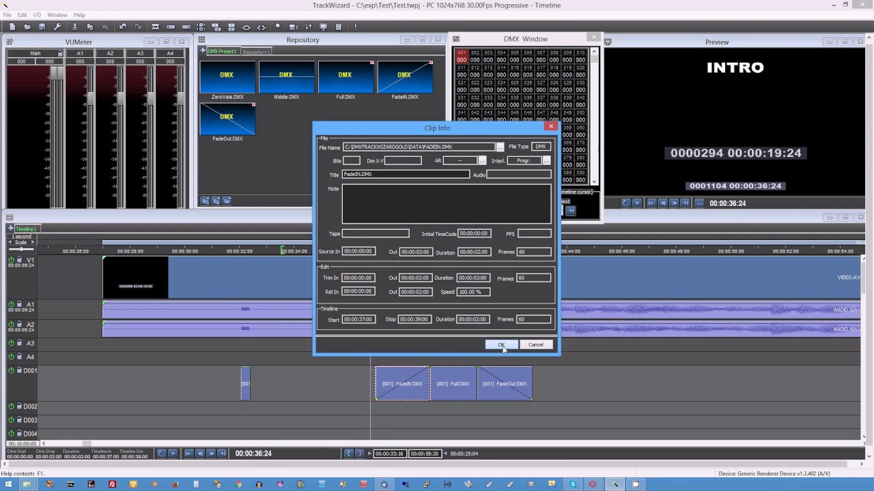This screenshot has height=491, width=874.
Task: Open settings with the wrench icon
Action: 57,27
